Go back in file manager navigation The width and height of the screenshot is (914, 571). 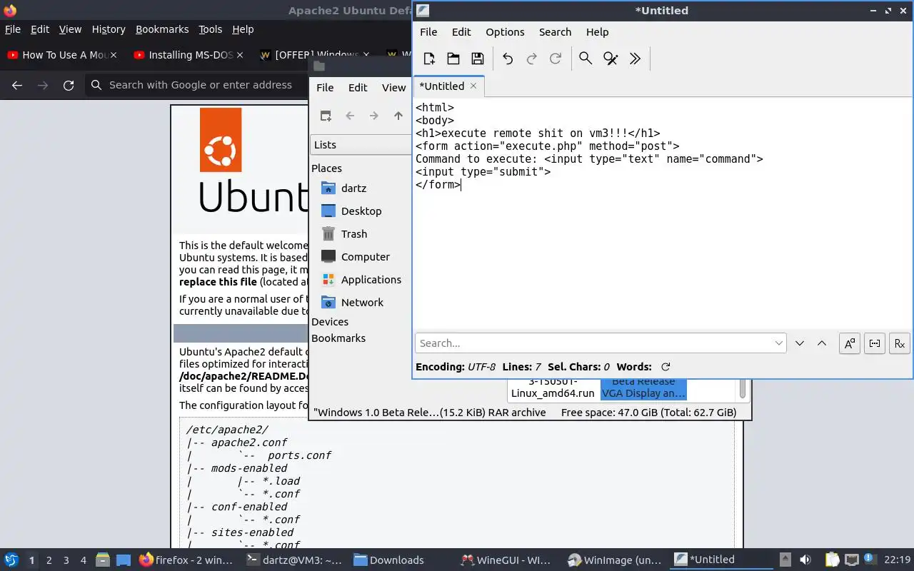(x=350, y=116)
